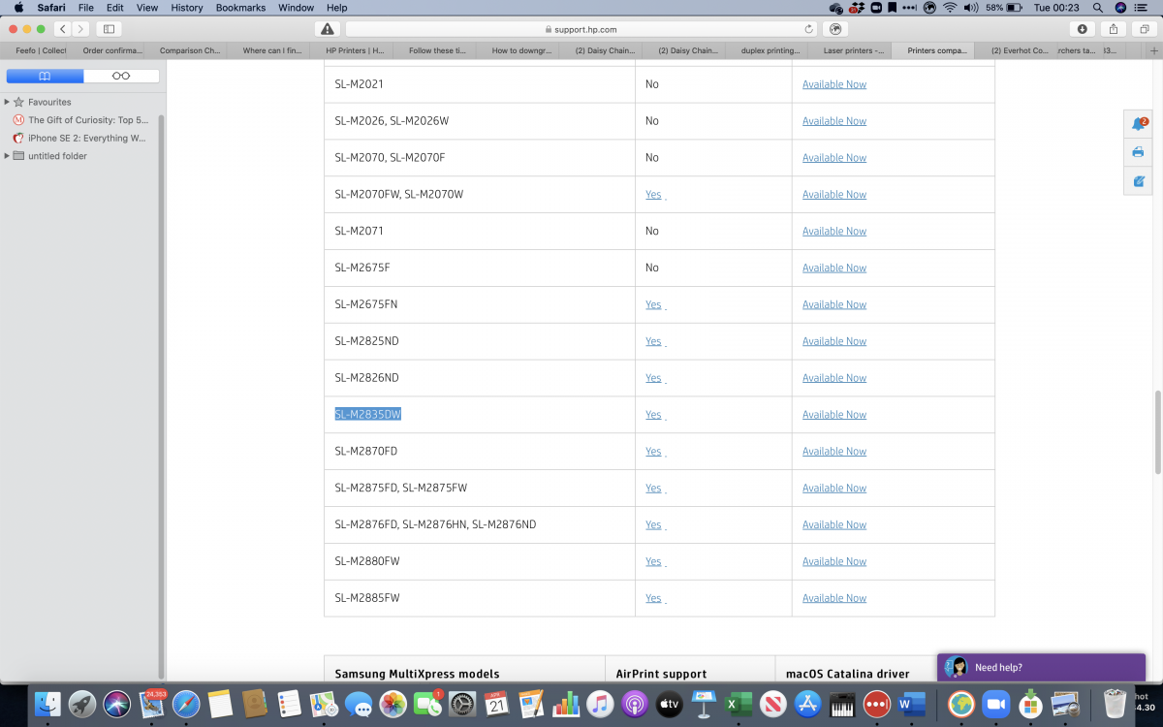
Task: Open Launchpad from the Dock
Action: tap(82, 704)
